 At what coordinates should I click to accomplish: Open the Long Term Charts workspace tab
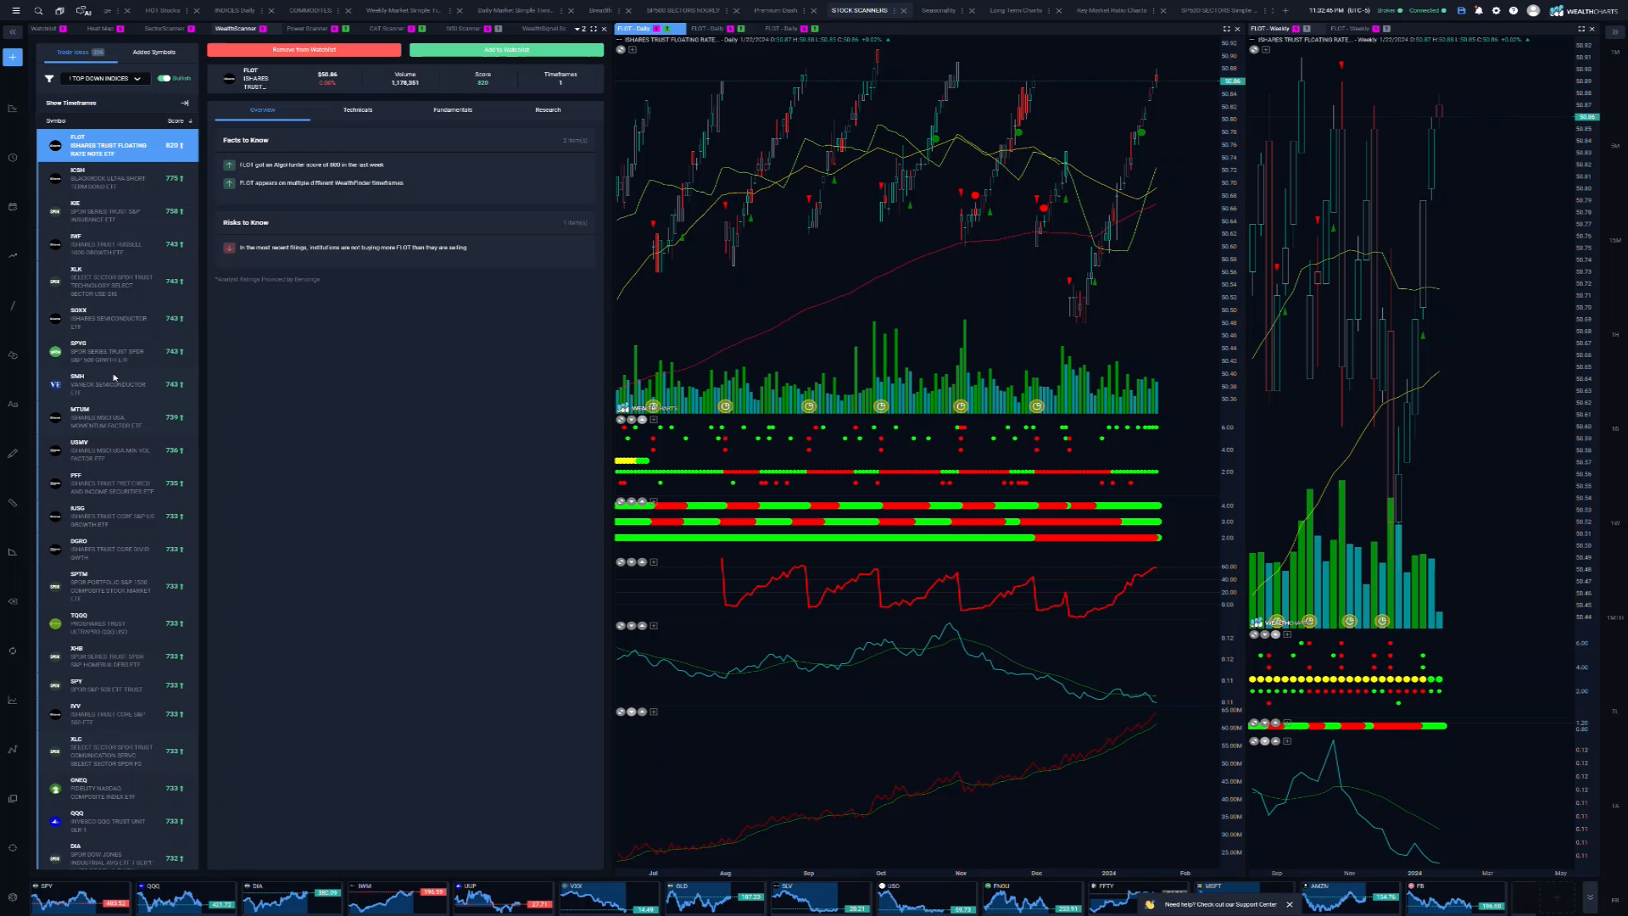1016,11
